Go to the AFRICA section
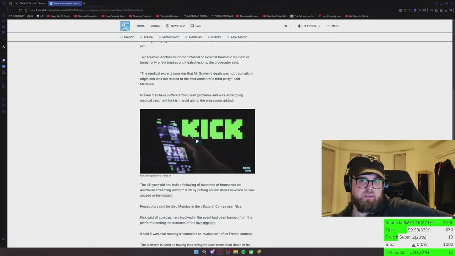Screen dimensions: 455x256 (146, 37)
